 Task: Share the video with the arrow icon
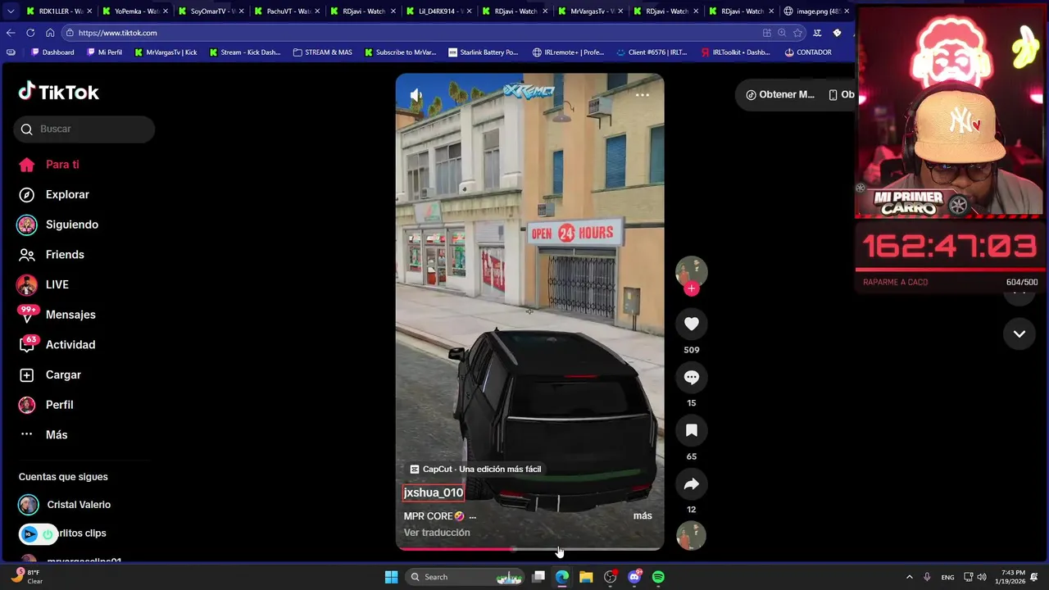click(692, 484)
